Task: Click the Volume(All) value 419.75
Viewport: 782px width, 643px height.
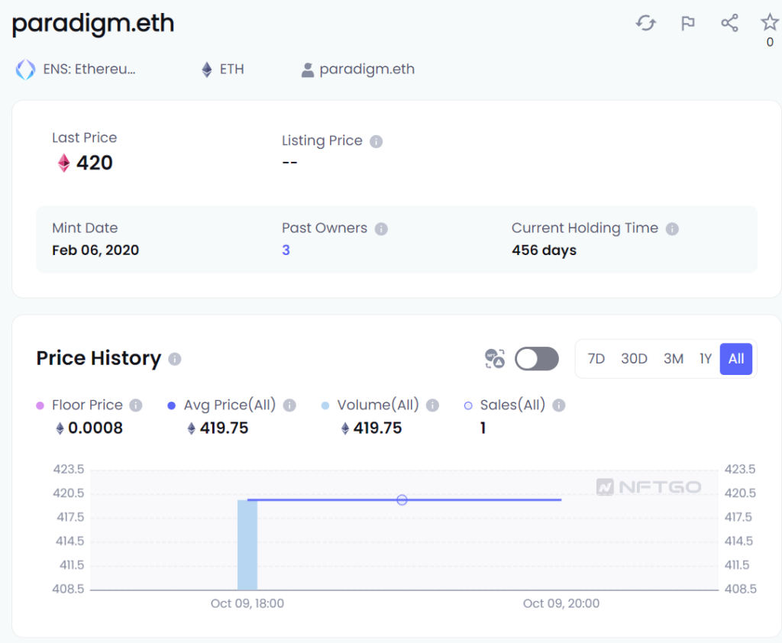Action: pyautogui.click(x=377, y=428)
